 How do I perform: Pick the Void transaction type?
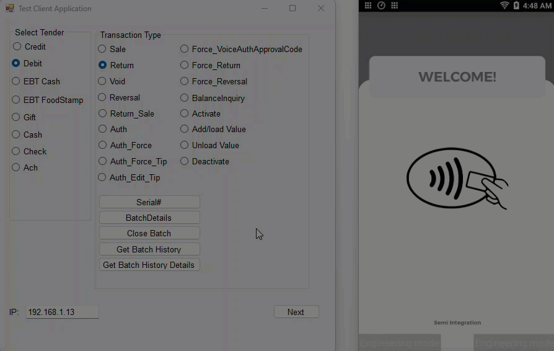click(x=102, y=81)
